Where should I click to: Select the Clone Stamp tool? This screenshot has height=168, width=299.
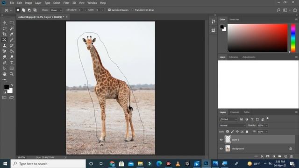coord(4,46)
